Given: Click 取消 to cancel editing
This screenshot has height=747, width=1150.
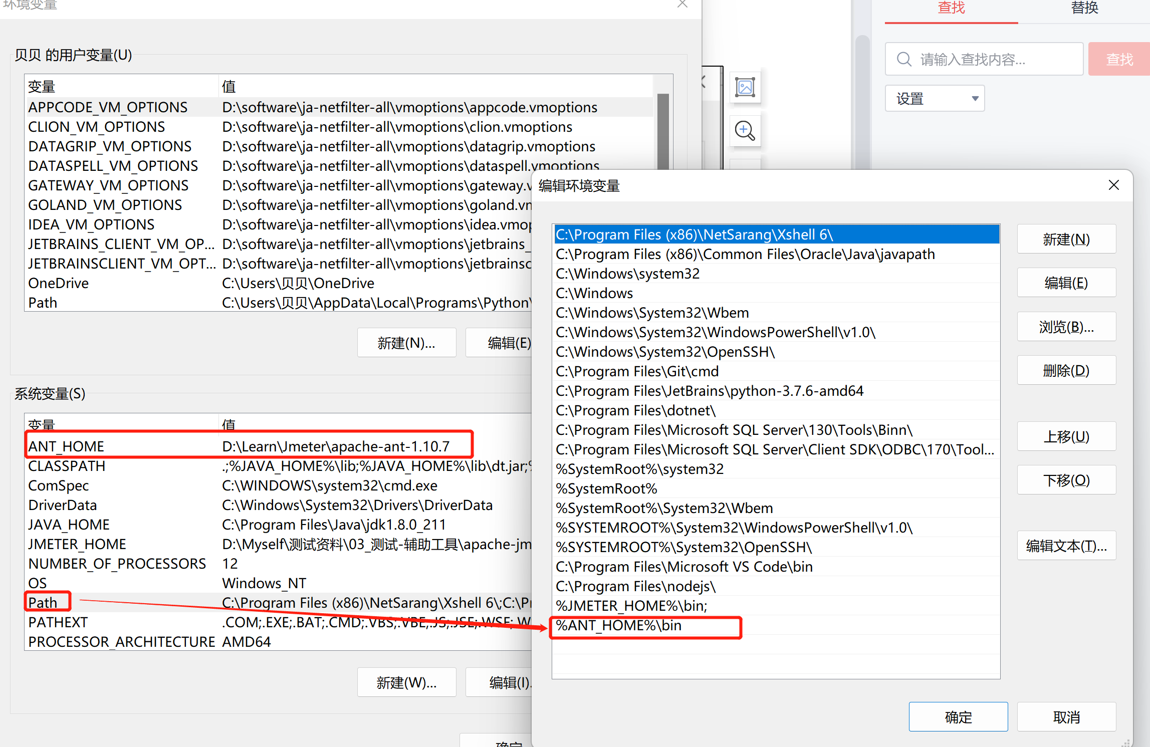Looking at the screenshot, I should point(1066,717).
